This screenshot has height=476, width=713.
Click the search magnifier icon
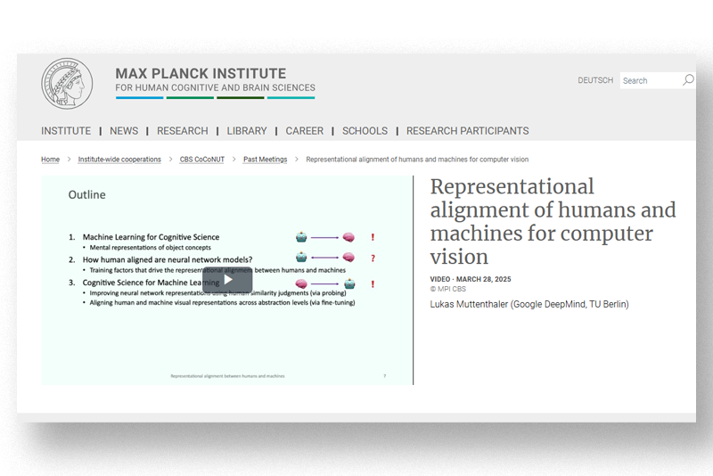[687, 80]
